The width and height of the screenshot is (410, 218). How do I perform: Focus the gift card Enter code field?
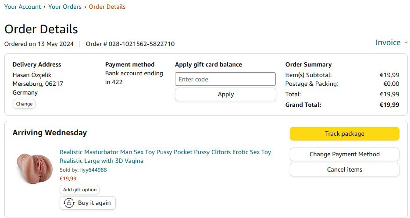[225, 79]
